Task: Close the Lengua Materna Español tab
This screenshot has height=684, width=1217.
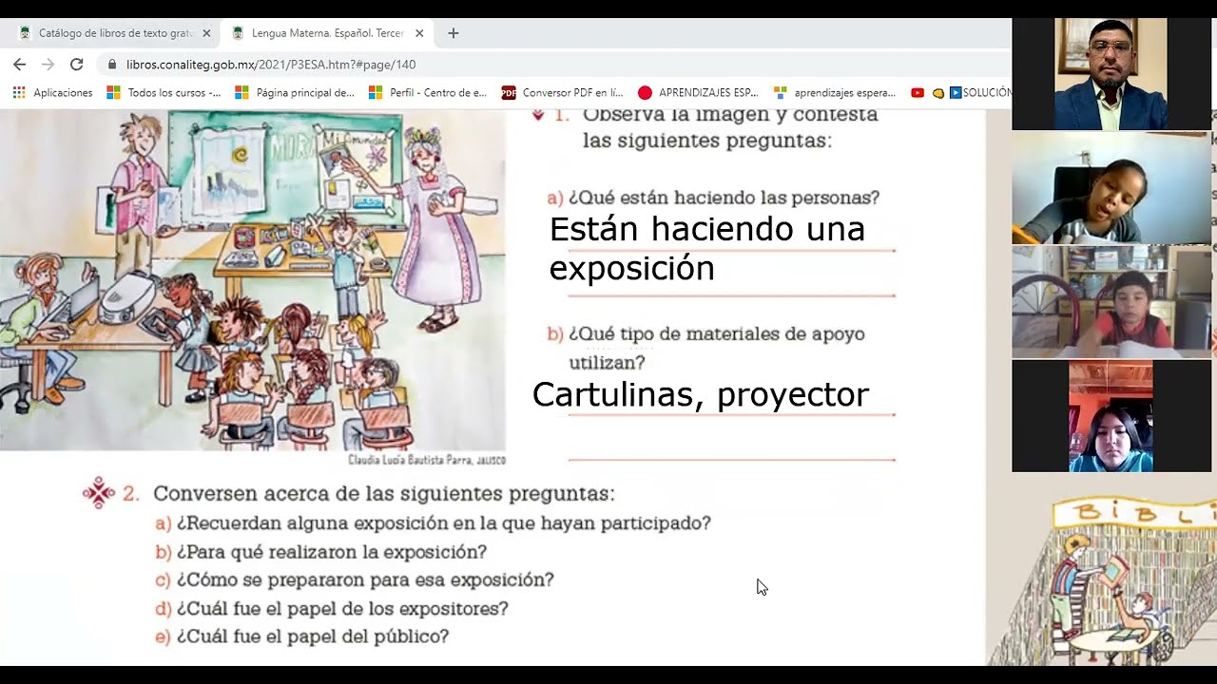Action: [x=419, y=33]
